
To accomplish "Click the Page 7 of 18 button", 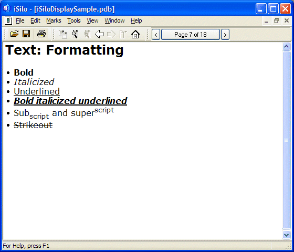I will (x=190, y=35).
